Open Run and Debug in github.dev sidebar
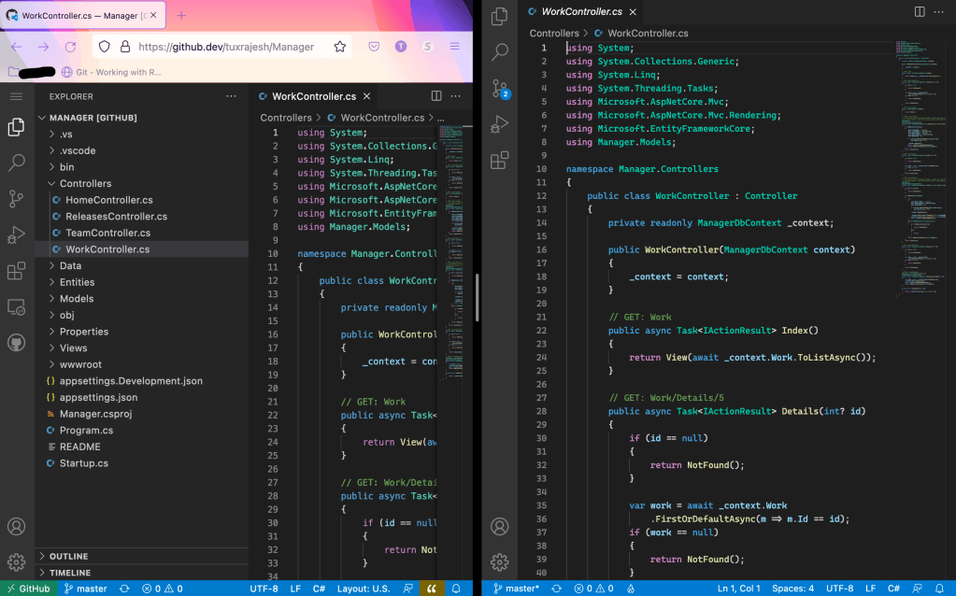 click(x=16, y=234)
